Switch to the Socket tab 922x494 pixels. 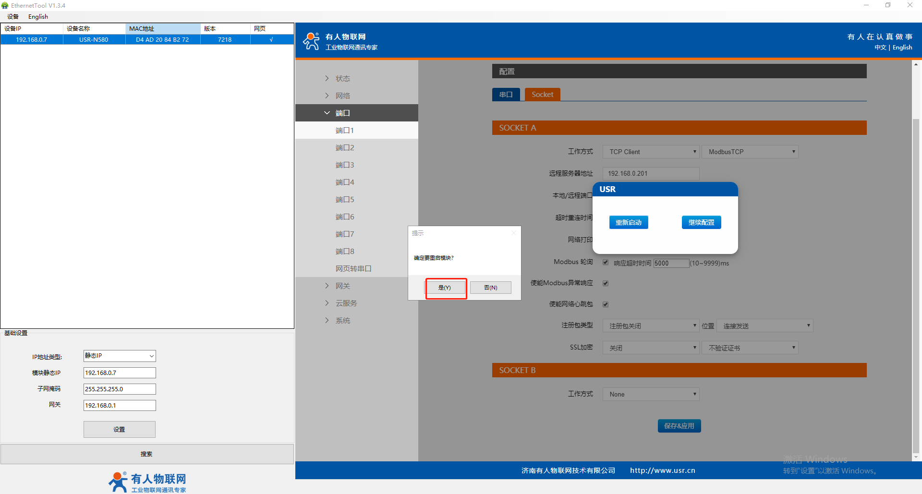(542, 95)
